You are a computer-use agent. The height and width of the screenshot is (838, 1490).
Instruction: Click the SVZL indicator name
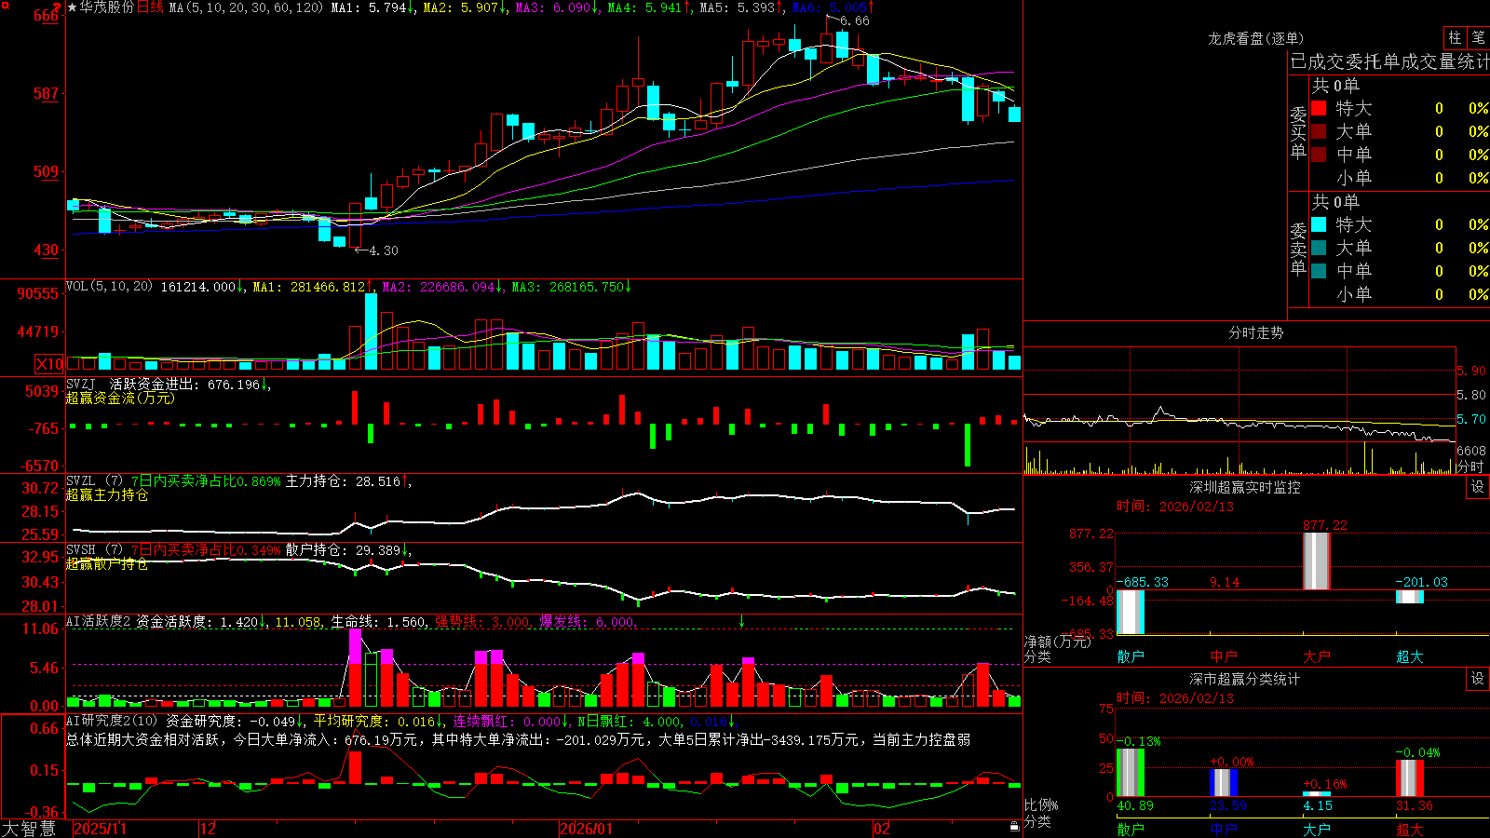pos(81,480)
